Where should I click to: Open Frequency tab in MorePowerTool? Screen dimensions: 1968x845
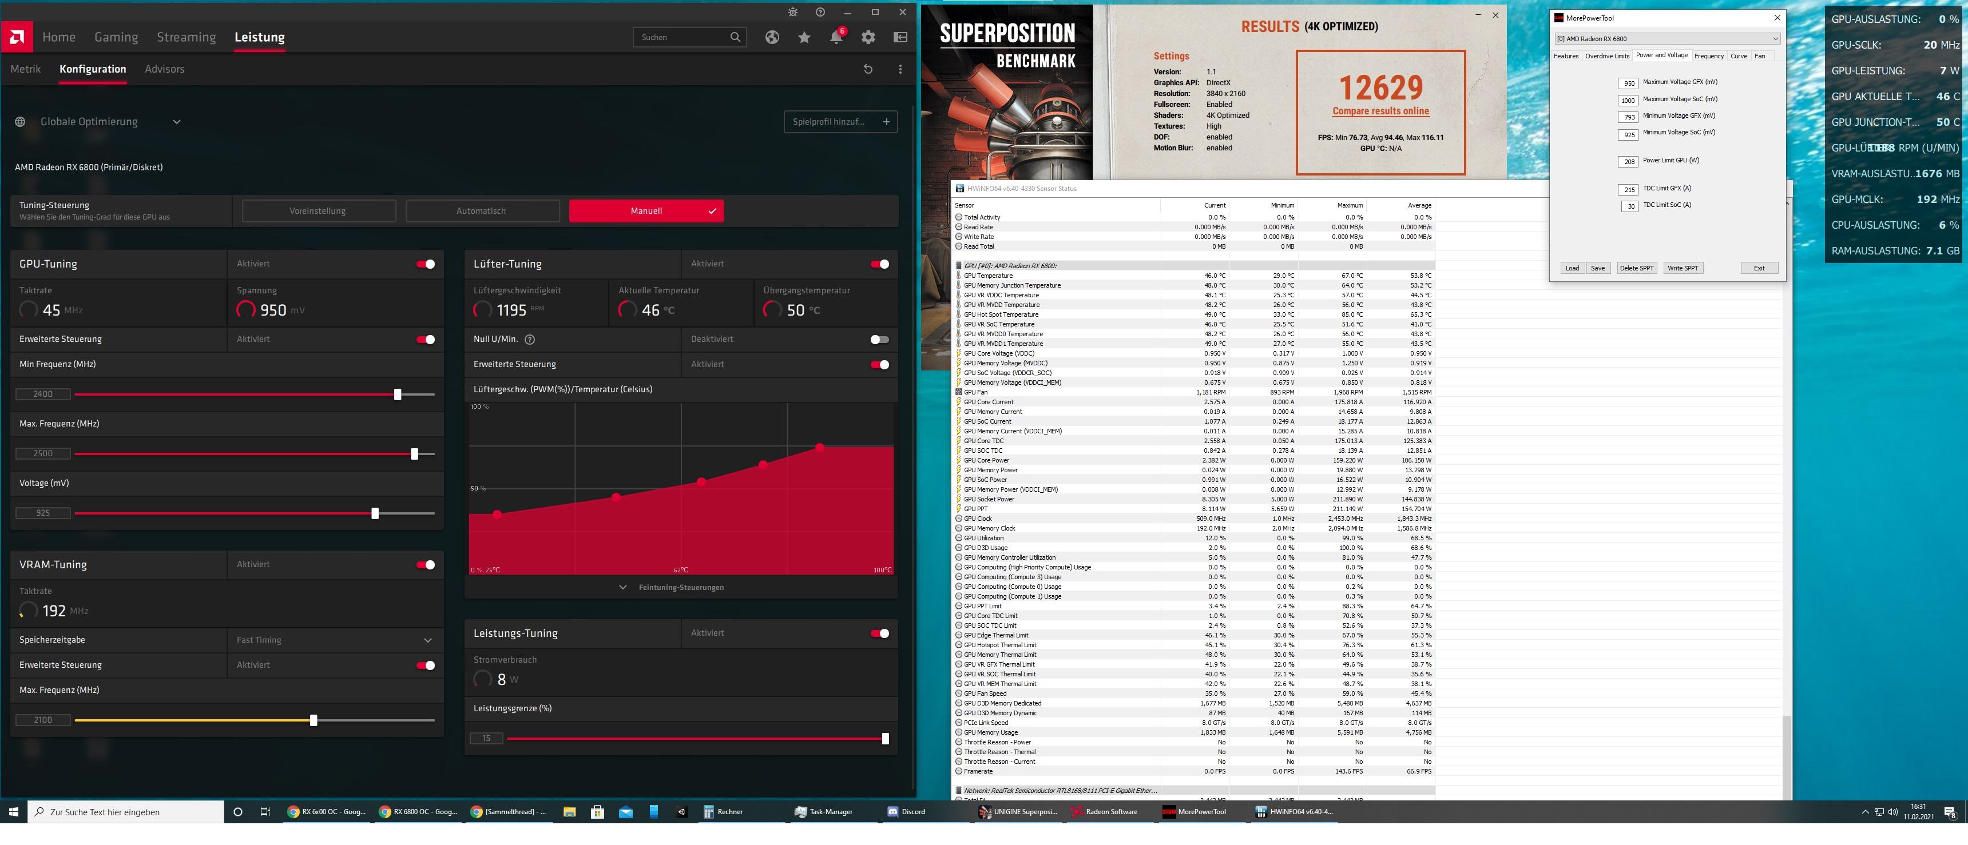click(x=1708, y=55)
